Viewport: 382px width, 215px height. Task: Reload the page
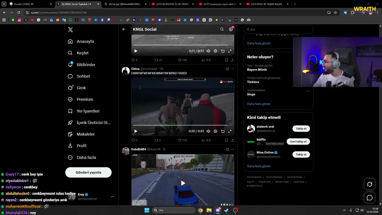pyautogui.click(x=19, y=13)
